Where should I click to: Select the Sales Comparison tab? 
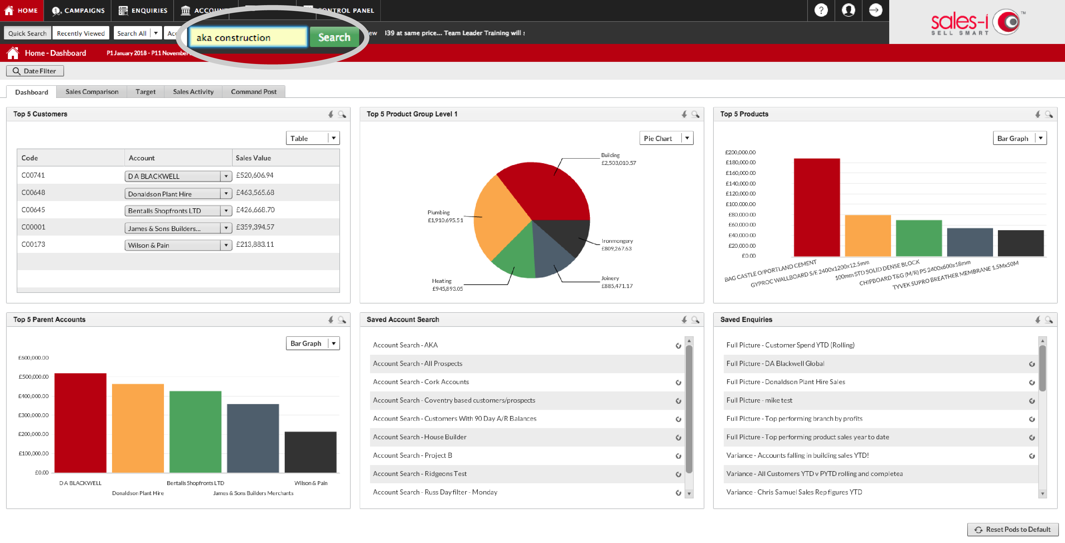[x=92, y=92]
